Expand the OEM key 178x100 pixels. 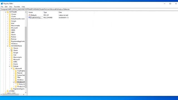[8, 32]
